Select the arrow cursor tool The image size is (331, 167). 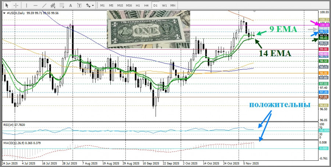(x=7, y=5)
